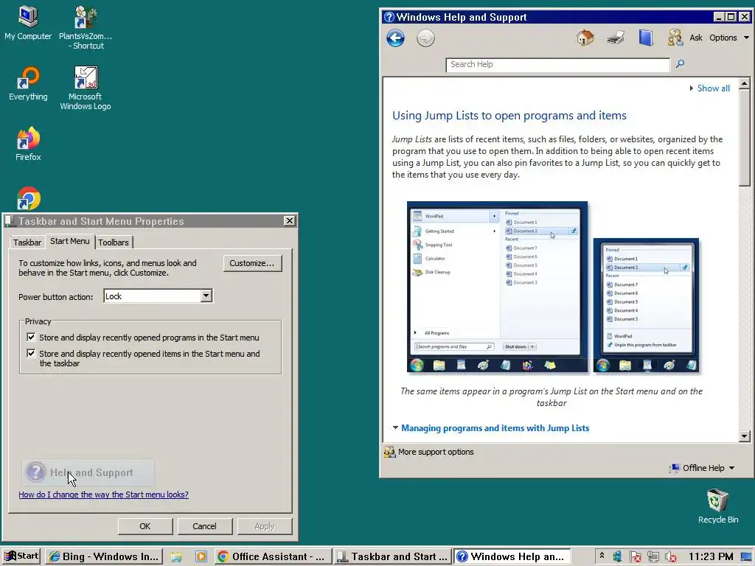Screen dimensions: 755x566
Task: Click the Search Help magnifier icon
Action: tap(680, 63)
